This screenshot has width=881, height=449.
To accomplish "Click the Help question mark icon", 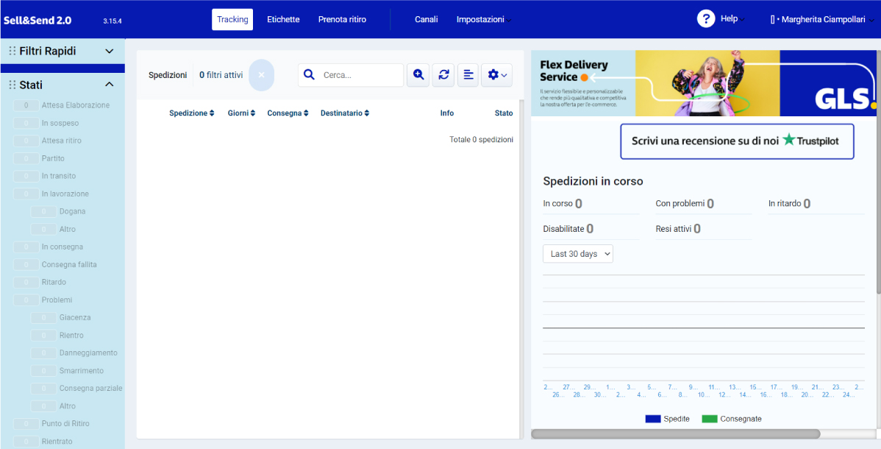I will pyautogui.click(x=706, y=19).
